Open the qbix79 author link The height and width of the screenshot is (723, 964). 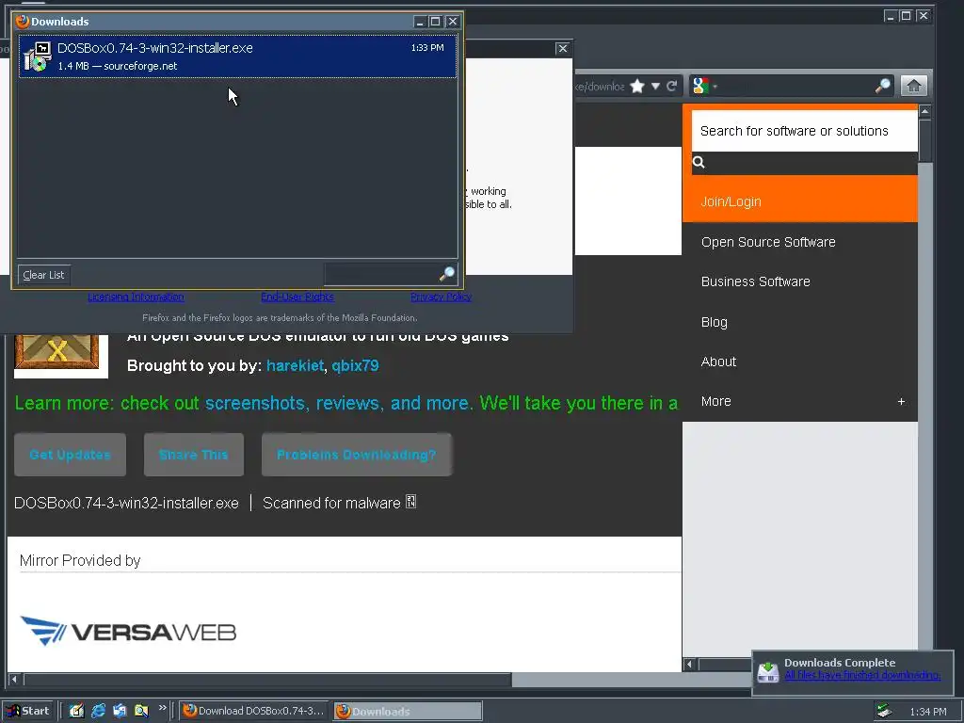click(355, 366)
